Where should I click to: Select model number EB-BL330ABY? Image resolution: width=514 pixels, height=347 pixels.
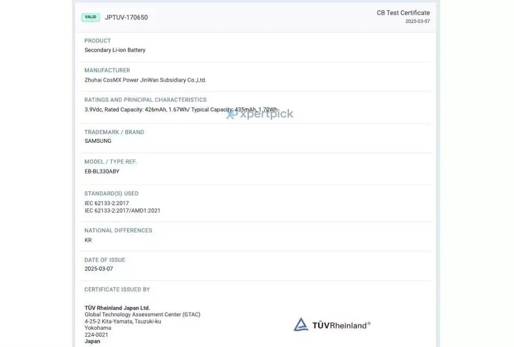click(102, 171)
